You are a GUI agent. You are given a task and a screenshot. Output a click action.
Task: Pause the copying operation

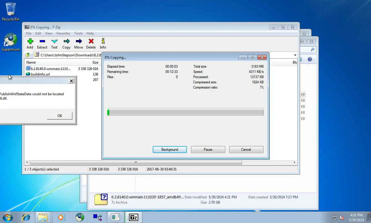tap(208, 150)
